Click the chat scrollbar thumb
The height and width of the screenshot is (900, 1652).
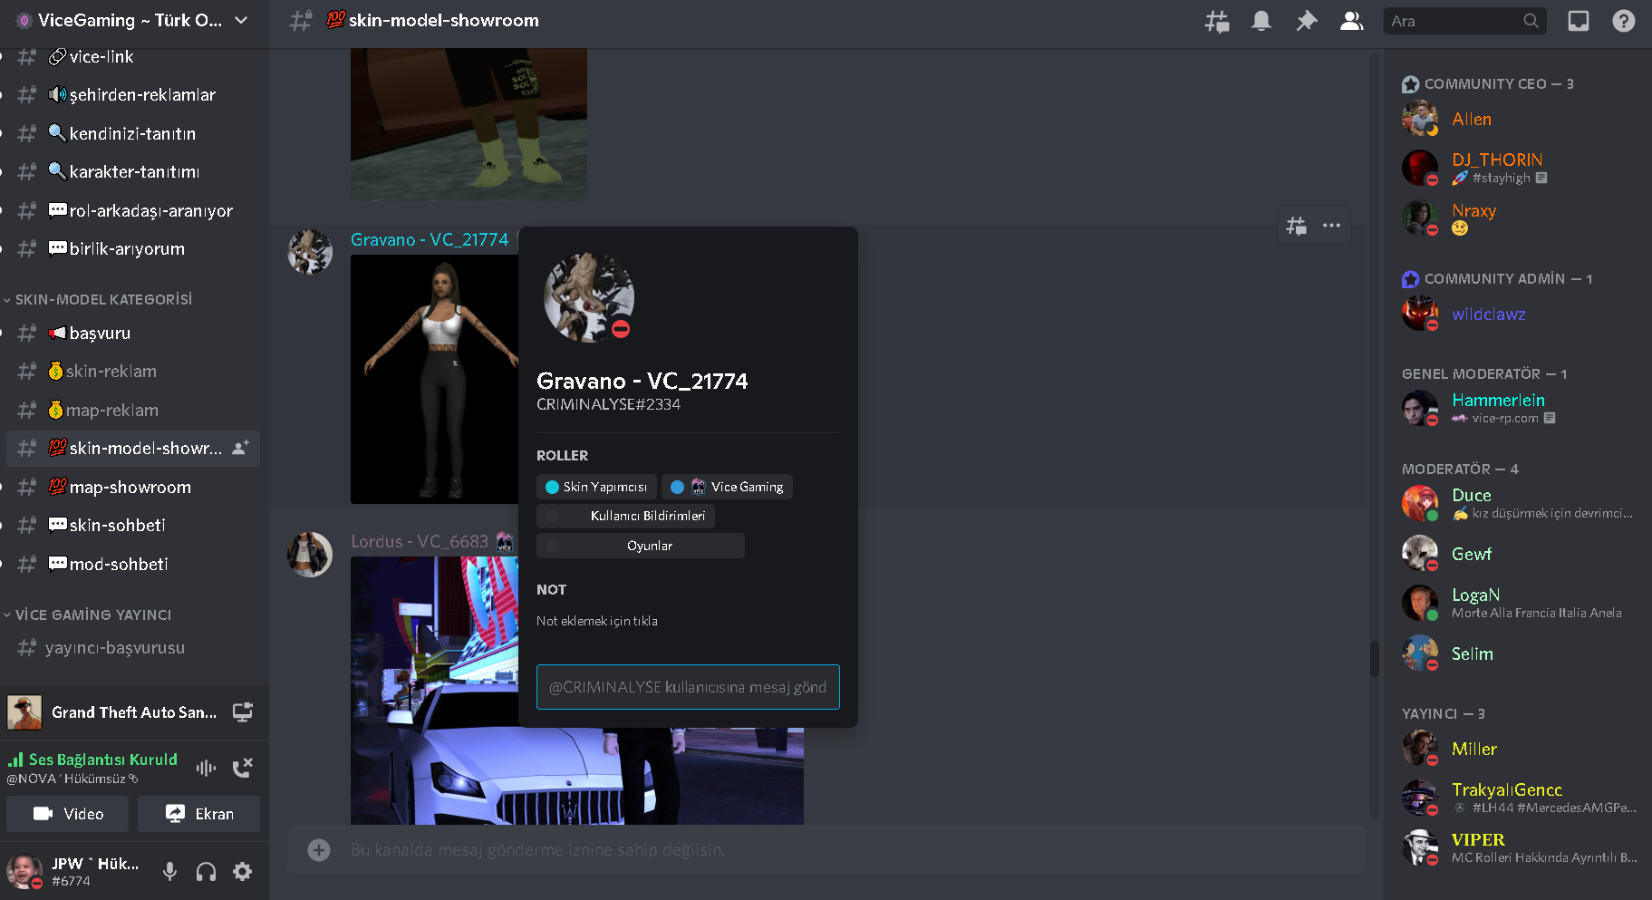click(1374, 659)
